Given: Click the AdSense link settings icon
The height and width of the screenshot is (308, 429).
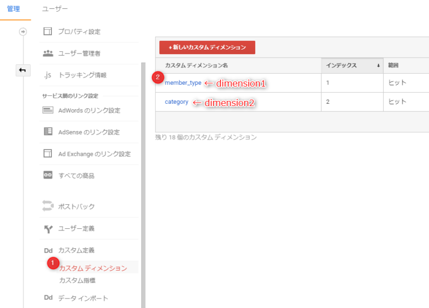Looking at the screenshot, I should click(x=48, y=132).
